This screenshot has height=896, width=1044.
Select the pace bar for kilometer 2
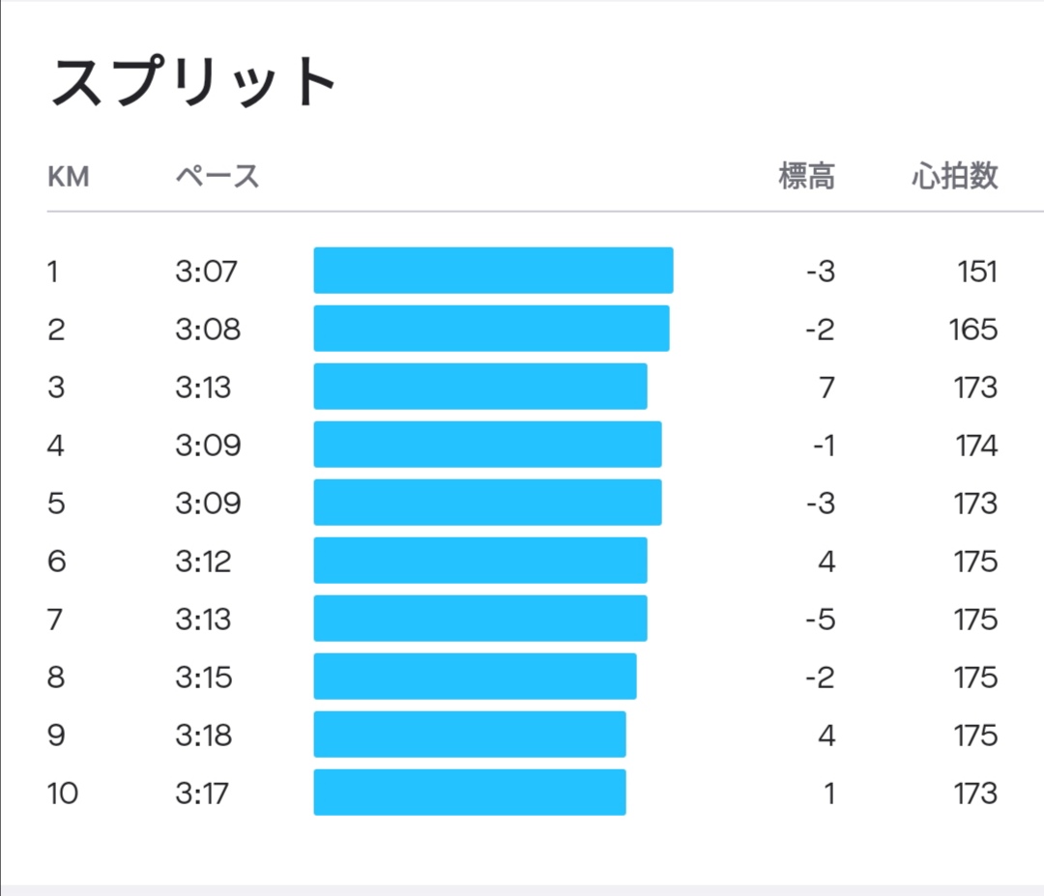click(491, 329)
